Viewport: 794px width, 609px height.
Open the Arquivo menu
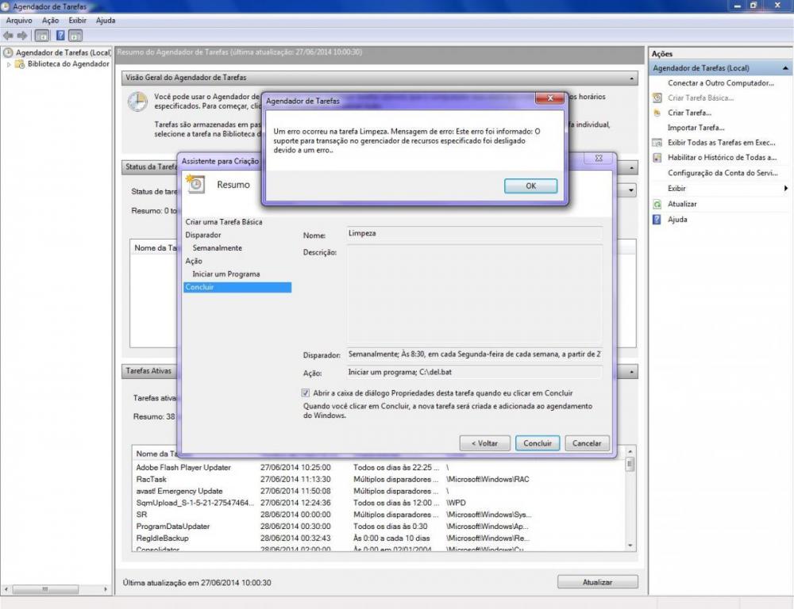tap(19, 20)
